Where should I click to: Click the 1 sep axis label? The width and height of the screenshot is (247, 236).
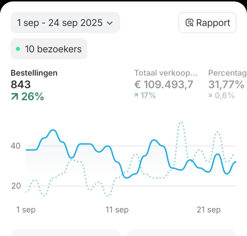(26, 210)
